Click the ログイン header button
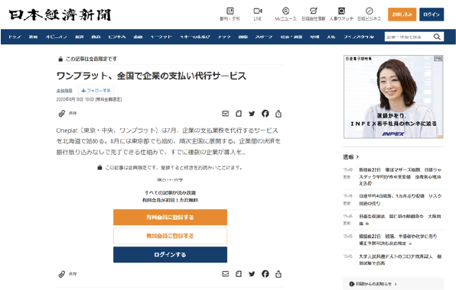Image resolution: width=456 pixels, height=290 pixels. coord(432,14)
